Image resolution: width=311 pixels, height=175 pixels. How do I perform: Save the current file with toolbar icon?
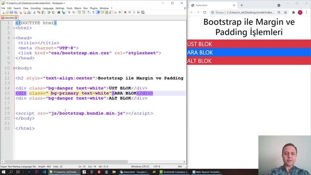11,12
